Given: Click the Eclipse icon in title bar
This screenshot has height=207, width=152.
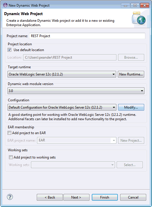Looking at the screenshot, I should 5,5.
